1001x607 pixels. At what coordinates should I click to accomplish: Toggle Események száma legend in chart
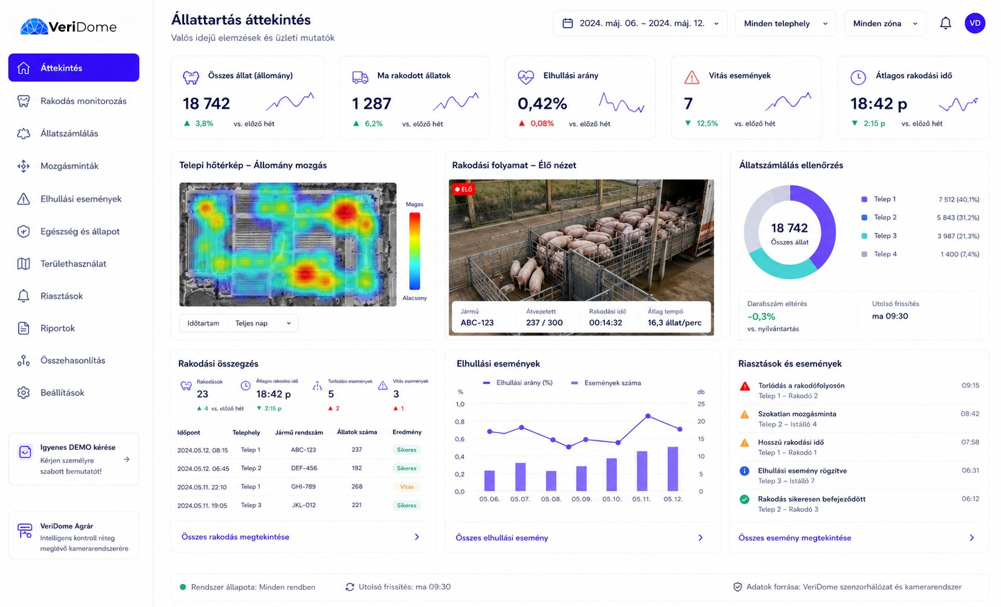pos(606,383)
